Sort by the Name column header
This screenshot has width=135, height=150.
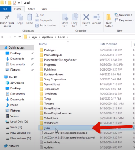pyautogui.click(x=43, y=44)
